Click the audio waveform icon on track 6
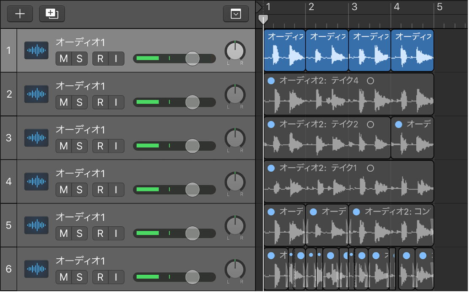 click(x=36, y=269)
